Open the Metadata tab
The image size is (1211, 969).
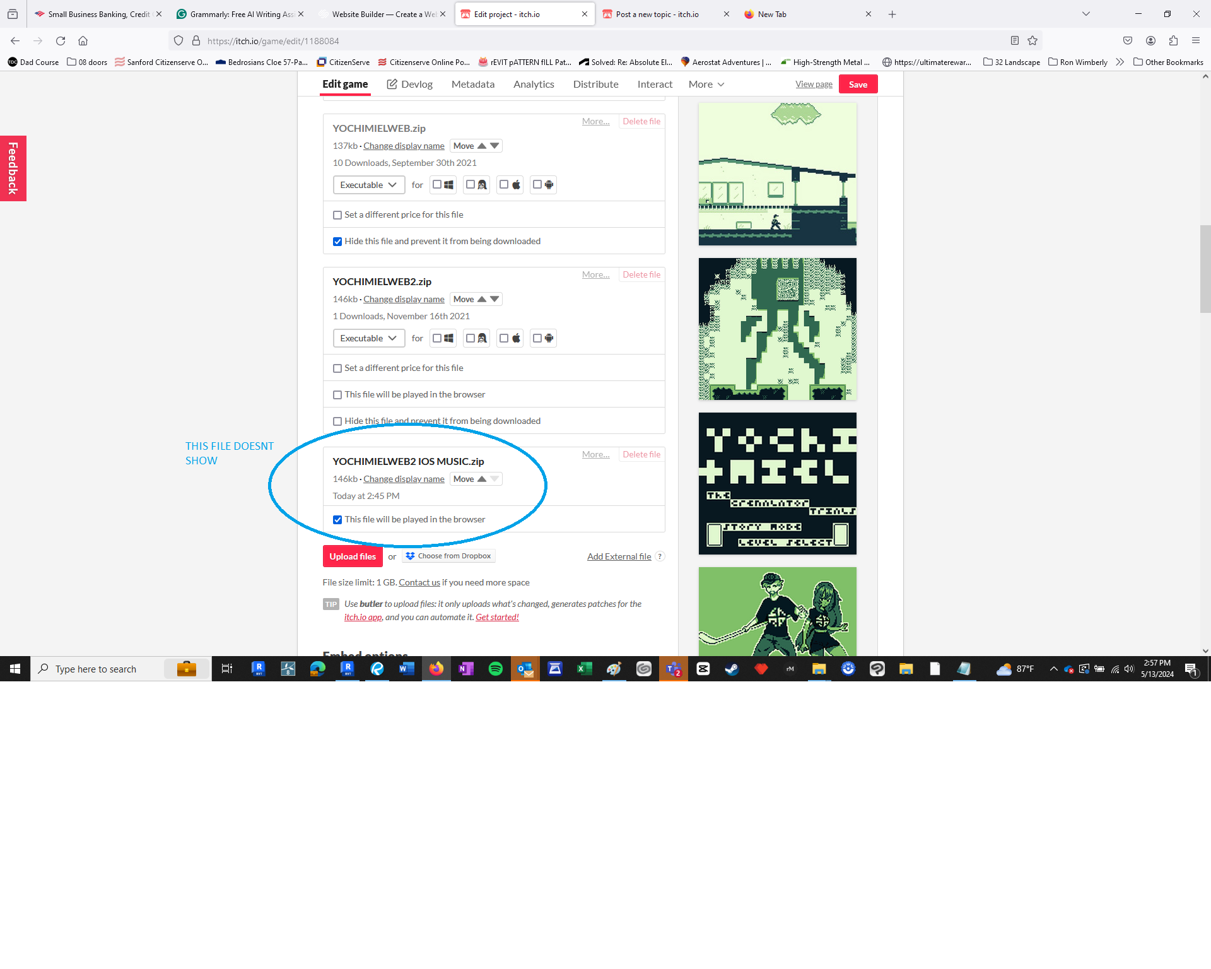472,84
